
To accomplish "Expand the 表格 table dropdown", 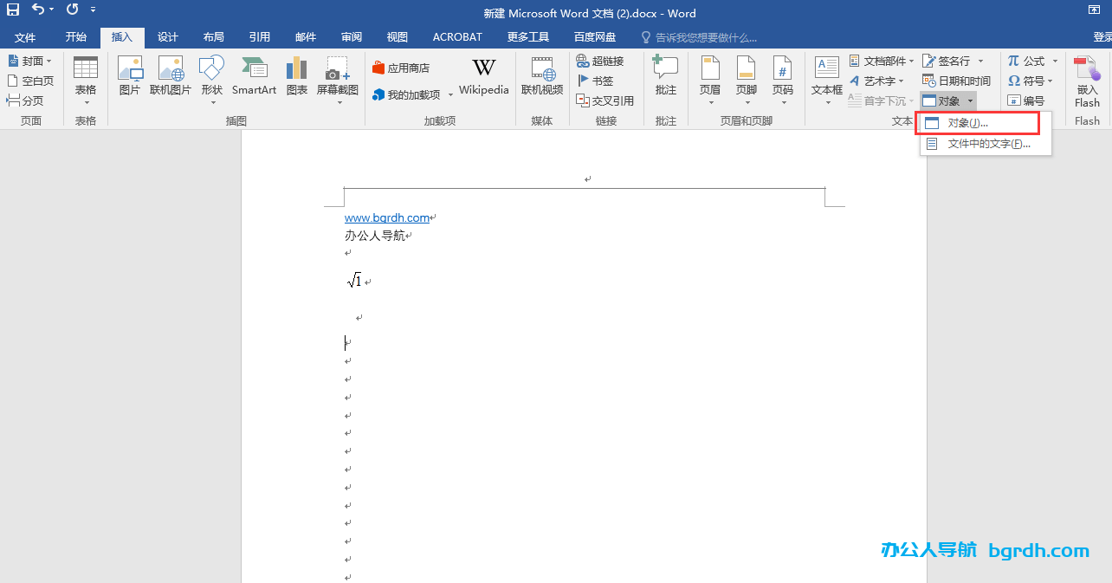I will click(86, 82).
